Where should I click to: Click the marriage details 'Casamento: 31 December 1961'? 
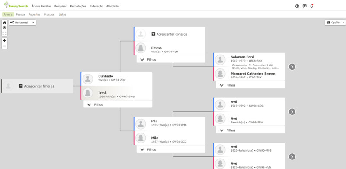[253, 65]
